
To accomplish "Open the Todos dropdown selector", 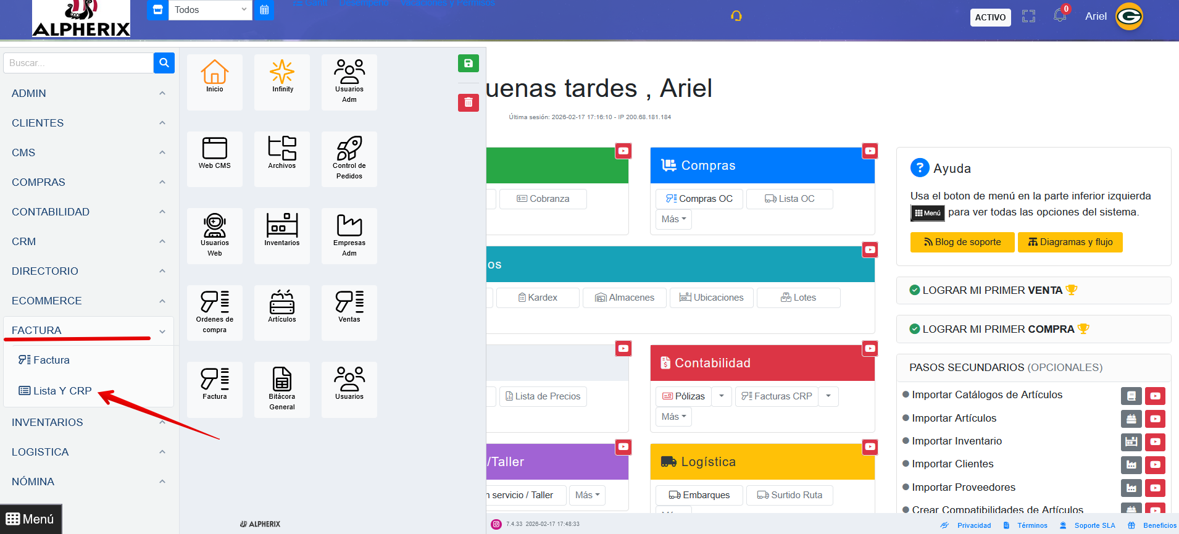I will [x=210, y=10].
